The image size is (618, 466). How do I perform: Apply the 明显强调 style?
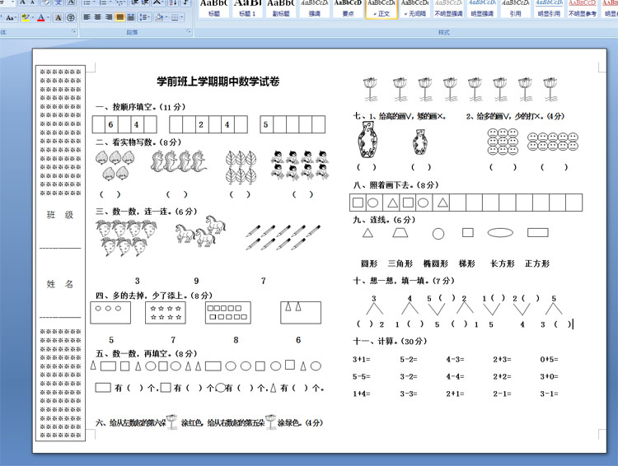tap(482, 9)
